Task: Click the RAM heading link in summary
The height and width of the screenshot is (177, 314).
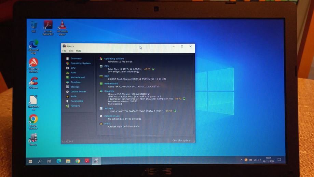Action: tap(107, 76)
